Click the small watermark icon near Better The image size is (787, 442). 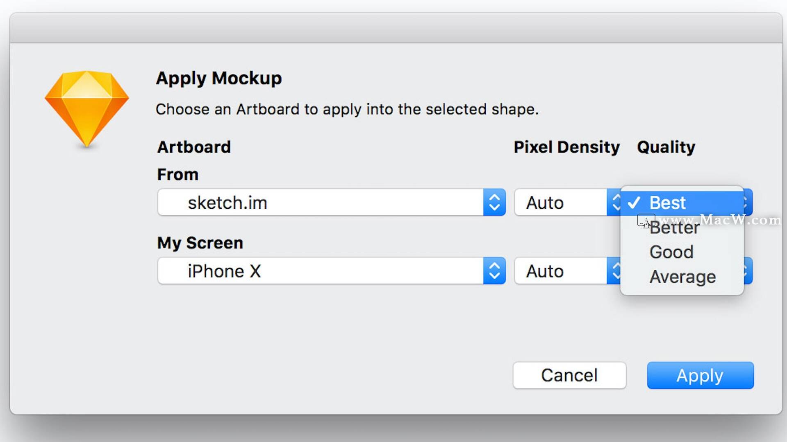(x=645, y=221)
